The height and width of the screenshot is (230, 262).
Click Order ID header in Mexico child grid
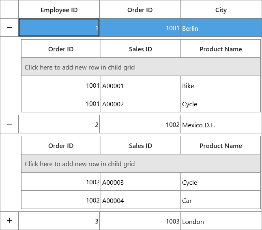(61, 145)
